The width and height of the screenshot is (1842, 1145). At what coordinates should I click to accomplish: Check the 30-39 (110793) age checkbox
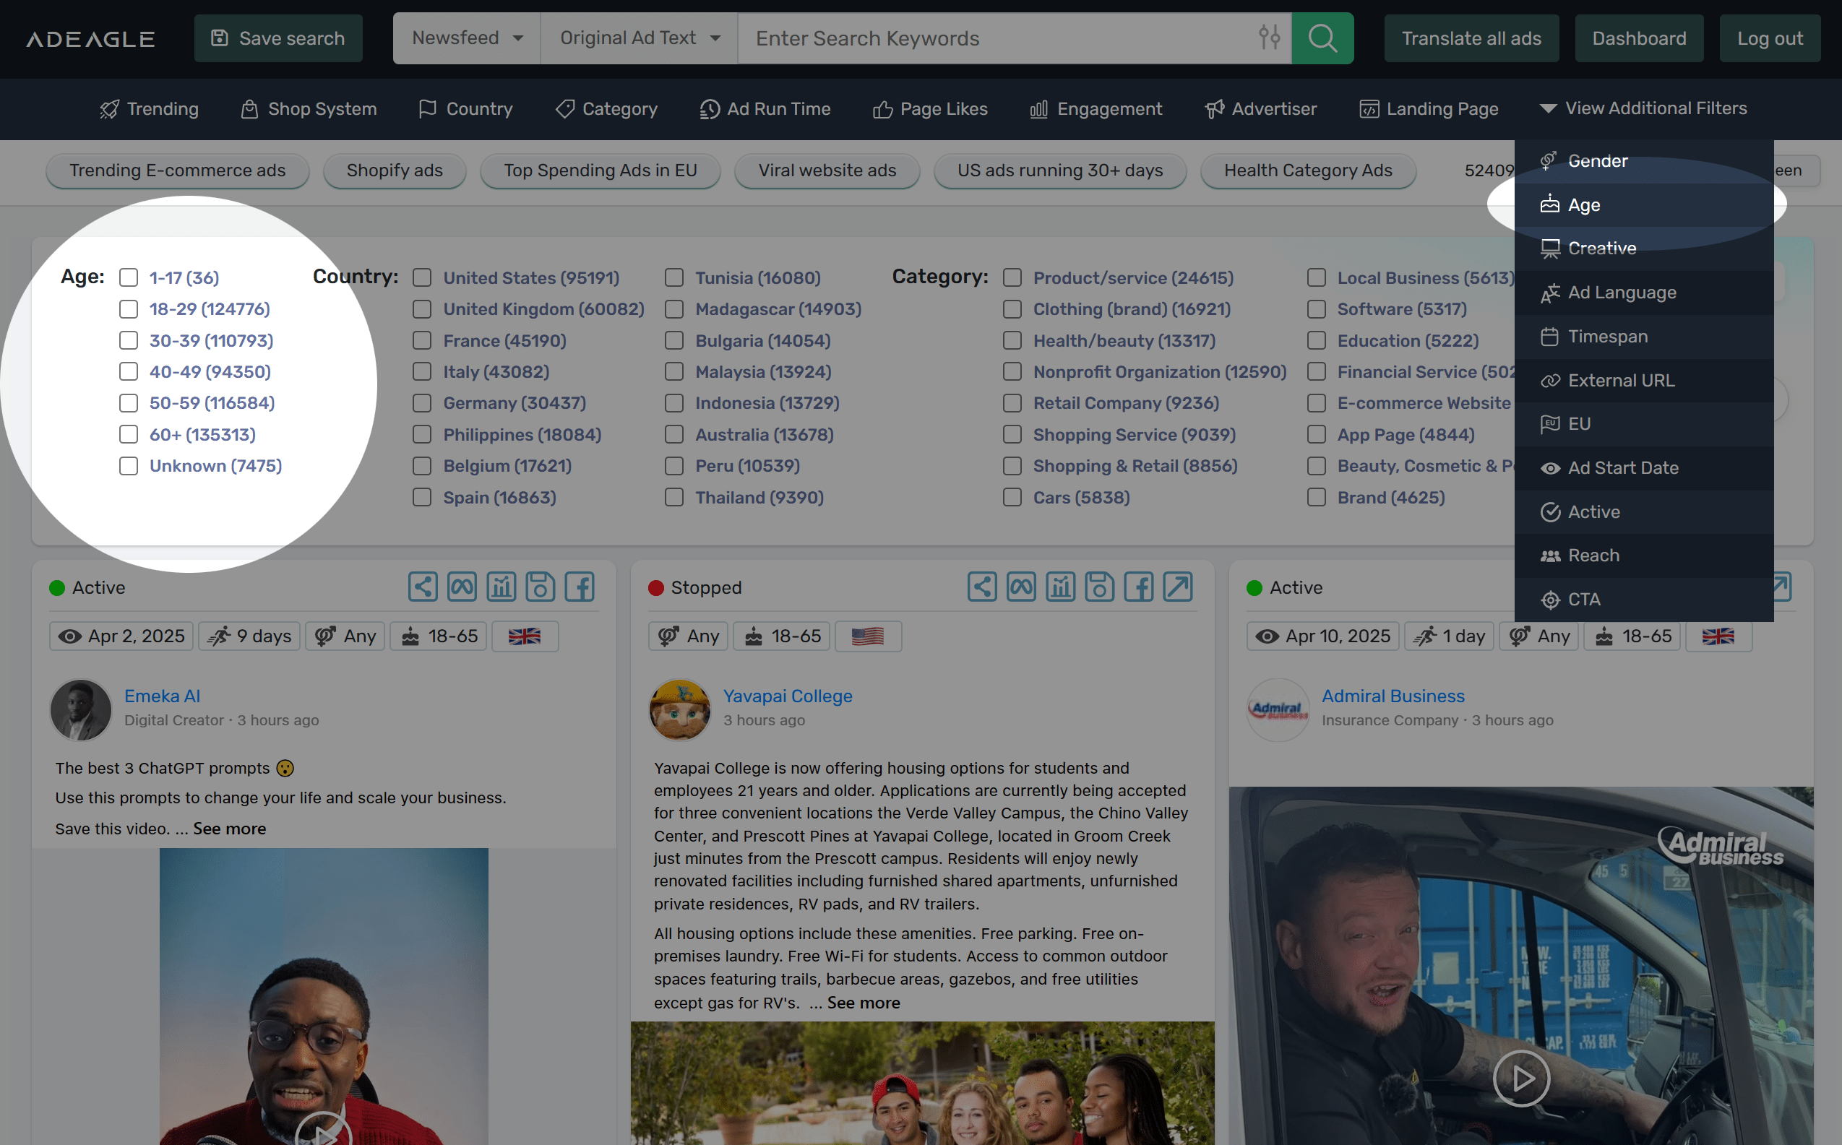[x=129, y=341]
